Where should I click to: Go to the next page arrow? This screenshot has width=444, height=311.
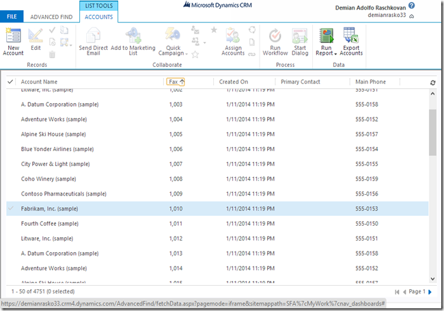(x=430, y=292)
